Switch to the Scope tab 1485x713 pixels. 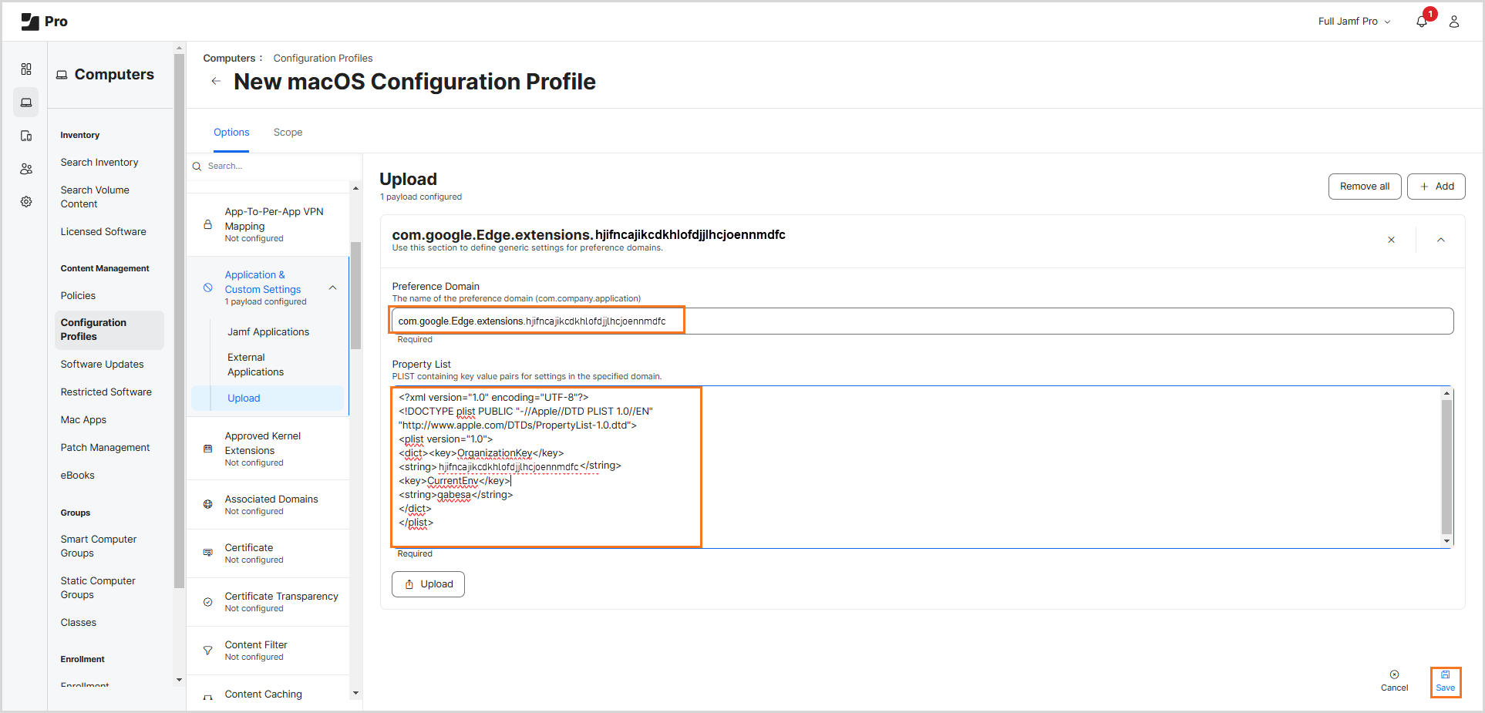click(x=288, y=133)
